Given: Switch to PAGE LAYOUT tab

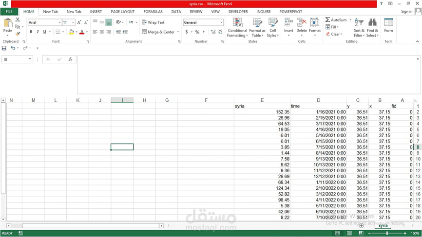Looking at the screenshot, I should [122, 12].
